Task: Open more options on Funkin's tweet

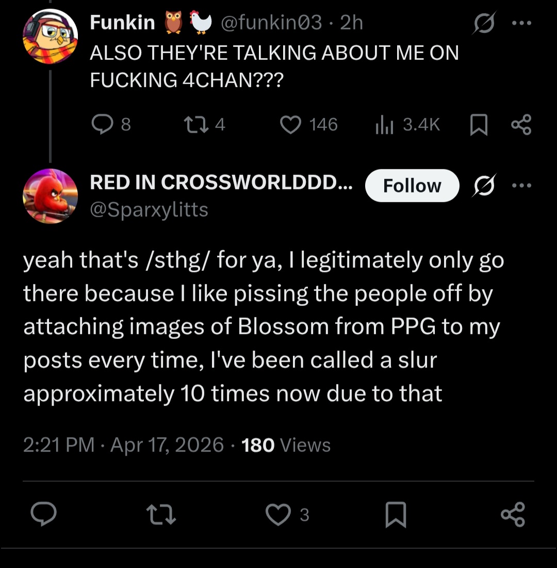Action: 522,23
